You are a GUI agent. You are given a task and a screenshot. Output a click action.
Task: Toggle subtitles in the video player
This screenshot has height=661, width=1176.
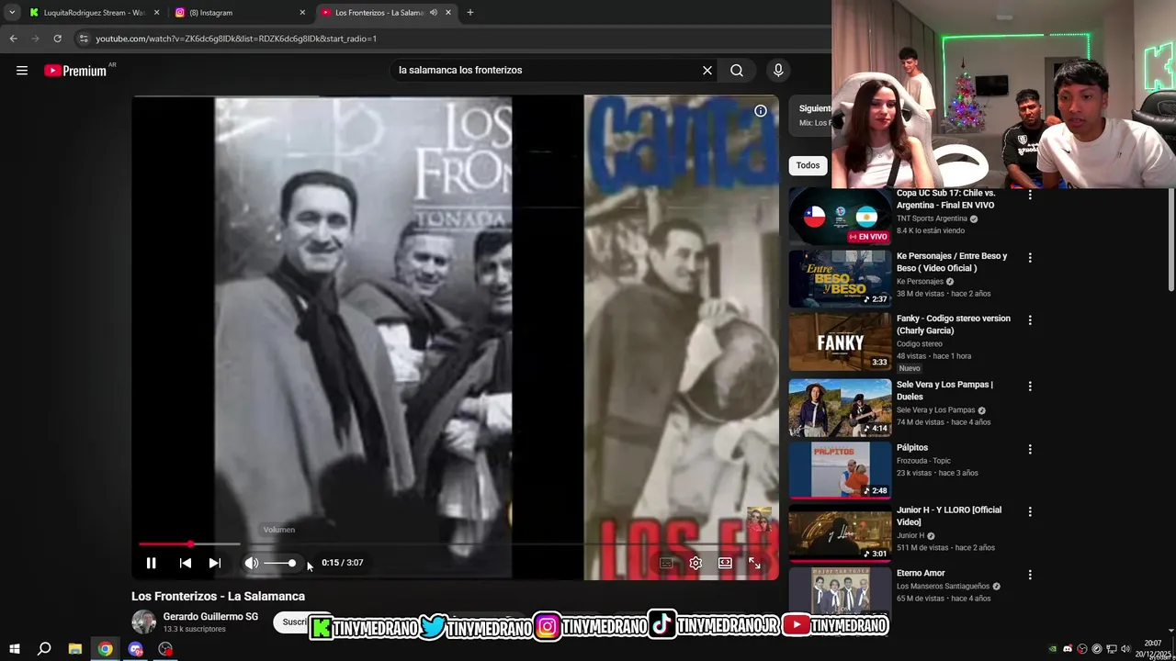point(666,563)
